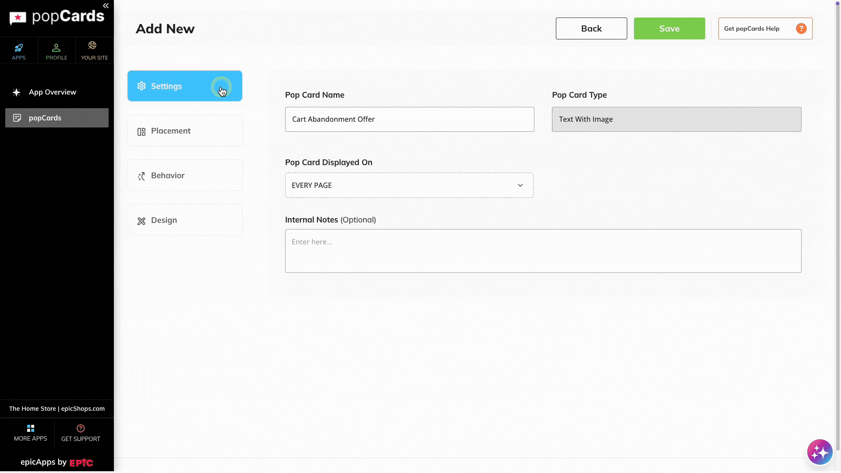This screenshot has width=841, height=473.
Task: Open the Apps rocket tab
Action: coord(19,51)
